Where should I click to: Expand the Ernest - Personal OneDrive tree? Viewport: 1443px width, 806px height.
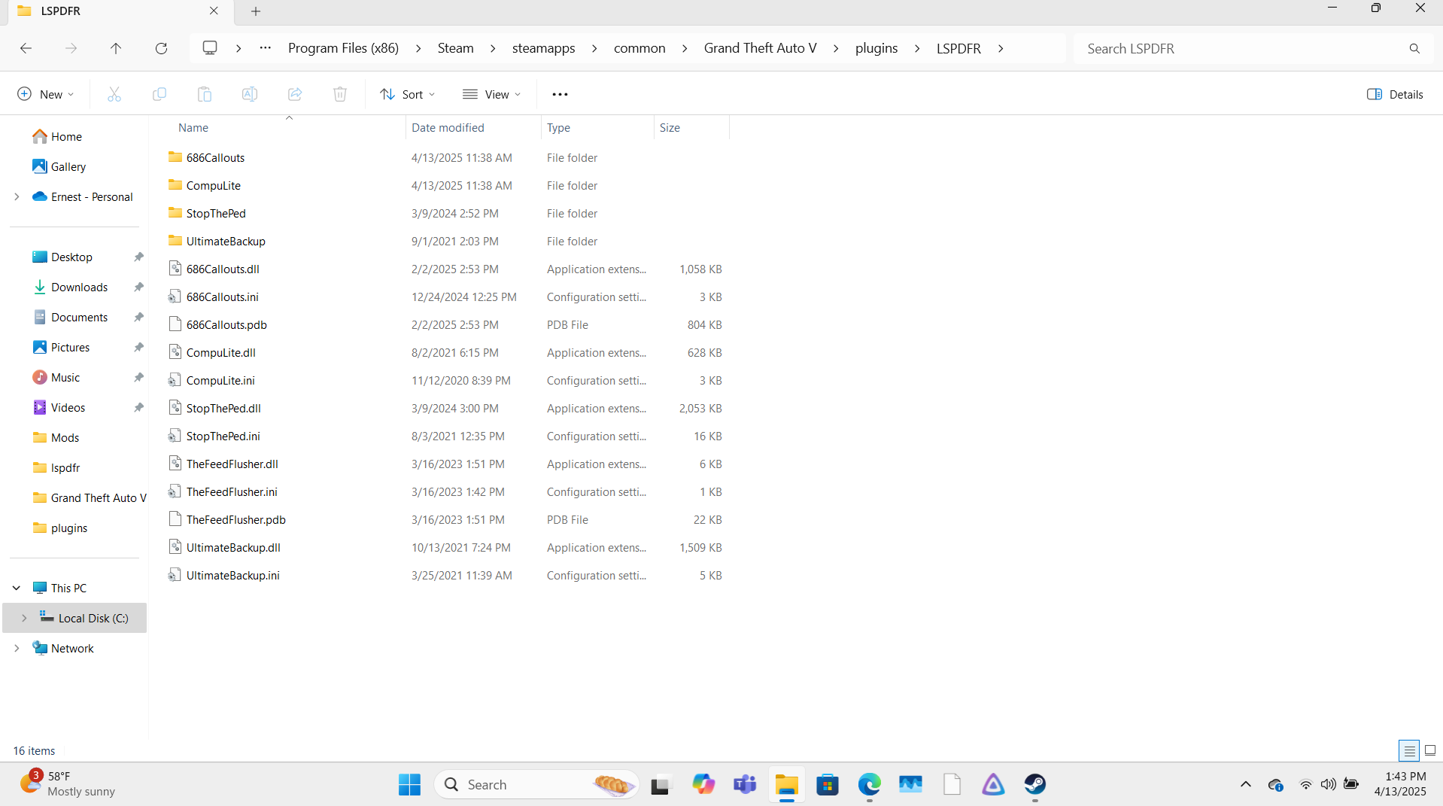[x=17, y=196]
